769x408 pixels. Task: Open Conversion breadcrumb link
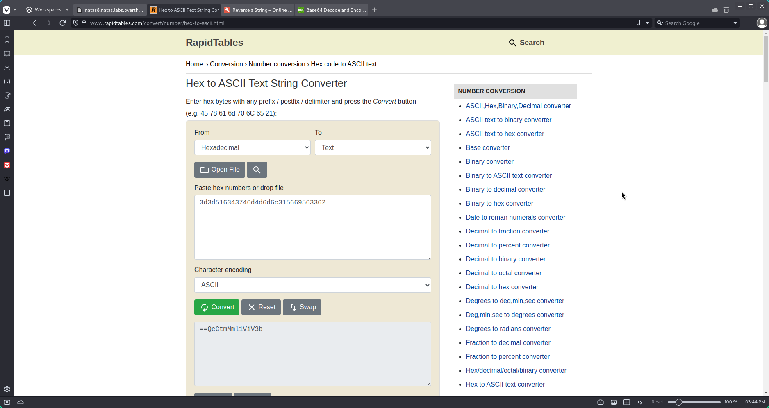226,64
